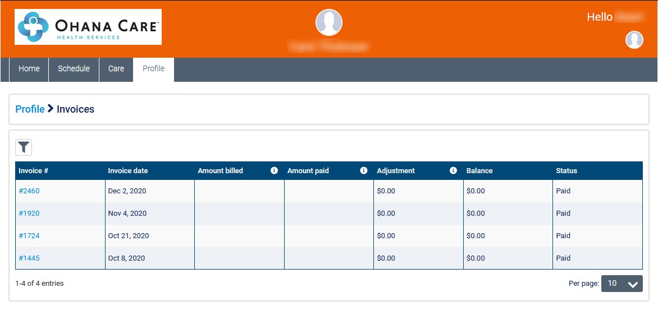Switch to the Care tab
Viewport: 658px width, 320px height.
(116, 69)
